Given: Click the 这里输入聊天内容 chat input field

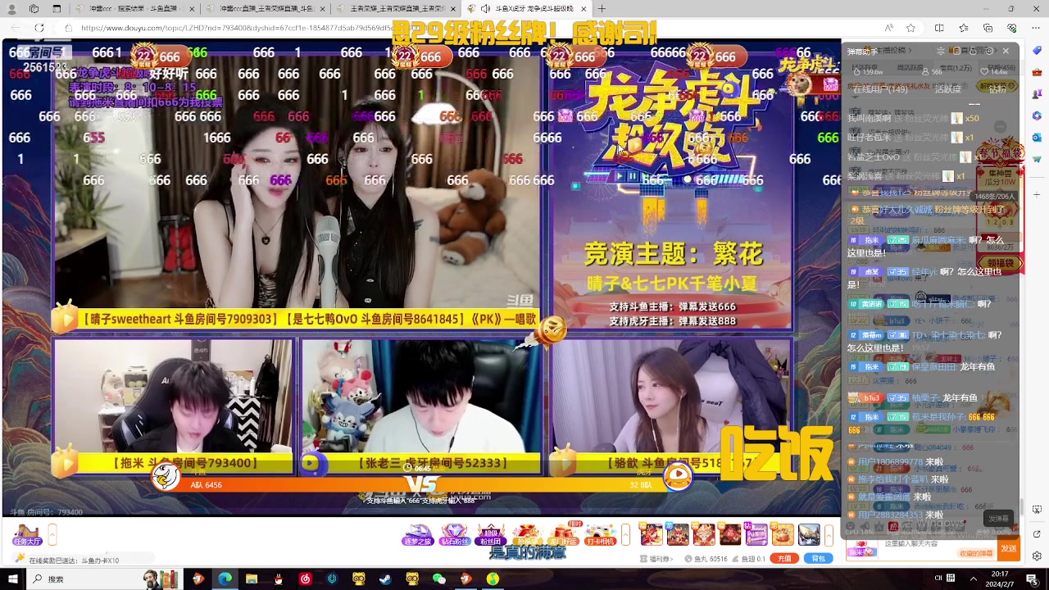Looking at the screenshot, I should 911,544.
